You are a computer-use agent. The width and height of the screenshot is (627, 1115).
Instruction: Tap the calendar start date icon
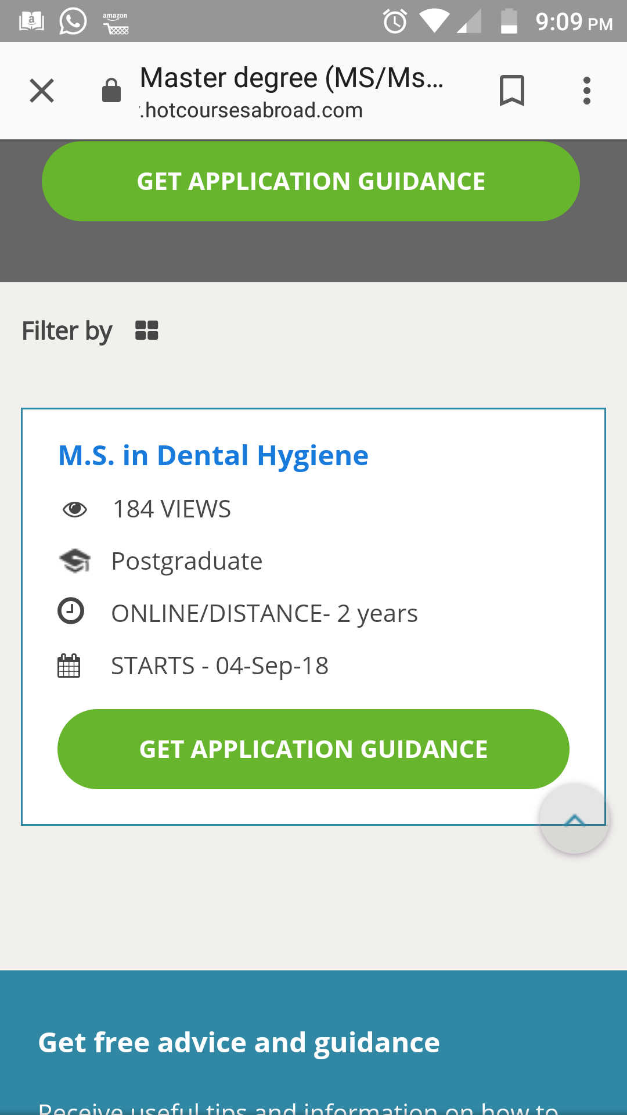(69, 666)
